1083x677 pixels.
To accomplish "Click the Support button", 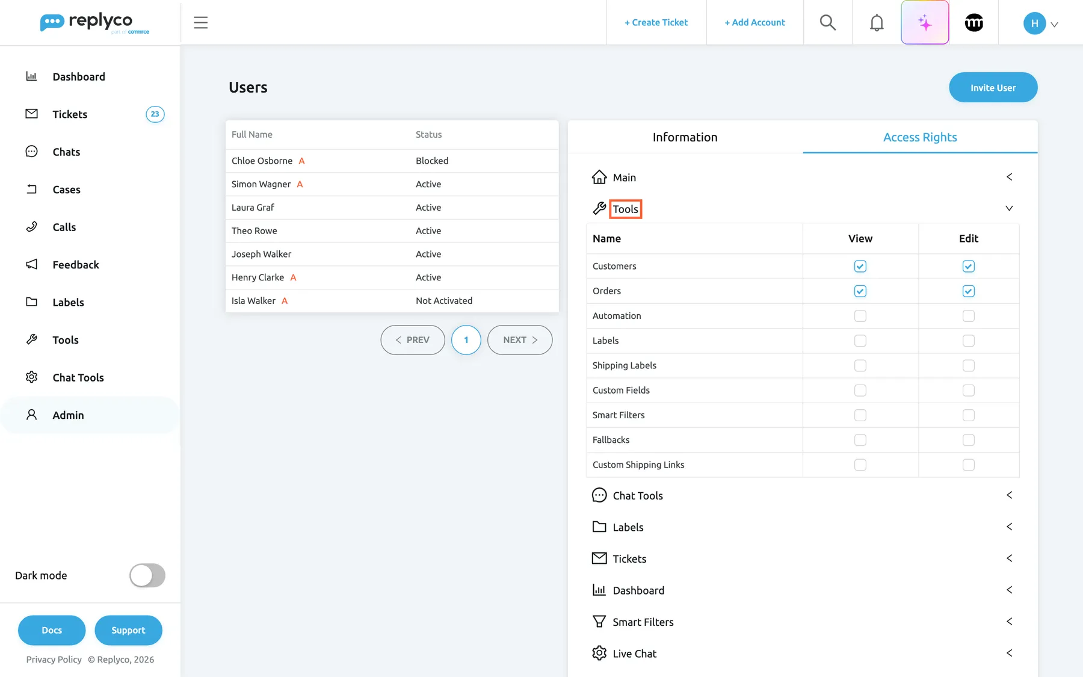I will pyautogui.click(x=128, y=630).
